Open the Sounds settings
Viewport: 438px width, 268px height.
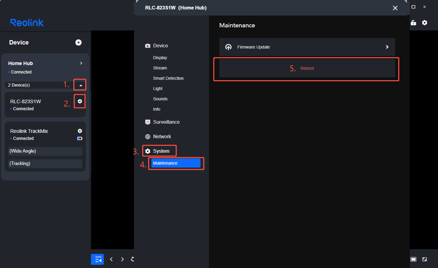tap(160, 99)
